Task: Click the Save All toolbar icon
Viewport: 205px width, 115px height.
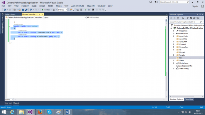Action: click(26, 10)
